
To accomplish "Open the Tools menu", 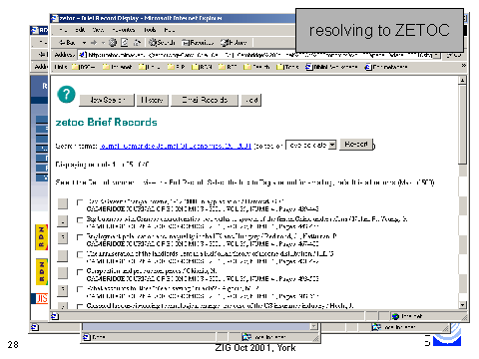I will pos(150,30).
